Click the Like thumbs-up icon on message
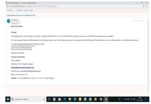This screenshot has height=104, width=151. coord(134,21)
